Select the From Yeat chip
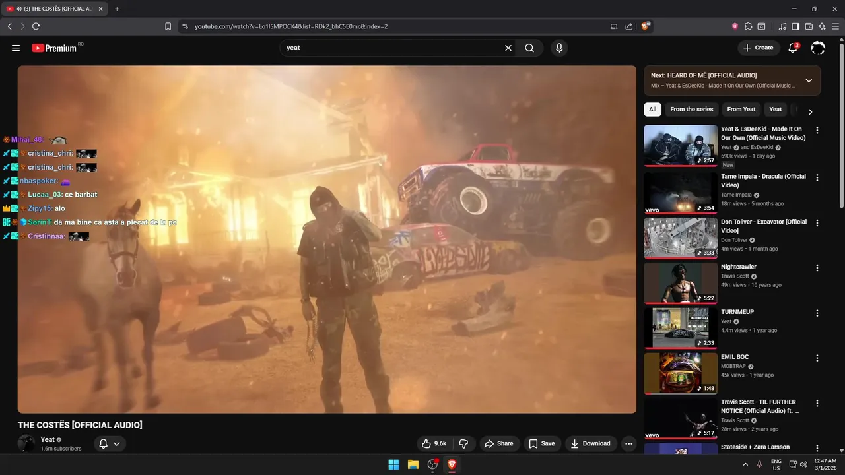The height and width of the screenshot is (475, 845). 741,110
